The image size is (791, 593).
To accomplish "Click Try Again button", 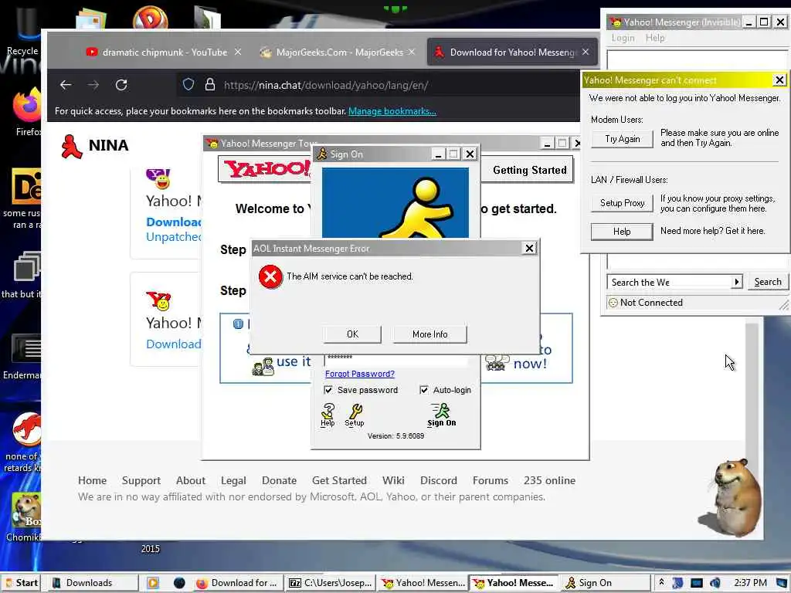I will pos(622,139).
